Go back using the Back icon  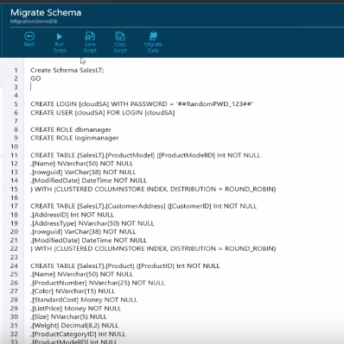pos(29,39)
